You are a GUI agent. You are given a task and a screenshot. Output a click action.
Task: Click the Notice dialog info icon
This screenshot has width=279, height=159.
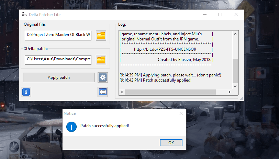coord(71,127)
